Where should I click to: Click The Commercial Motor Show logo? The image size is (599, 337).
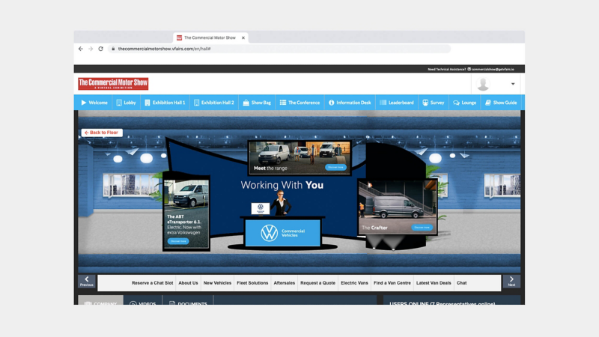tap(113, 84)
